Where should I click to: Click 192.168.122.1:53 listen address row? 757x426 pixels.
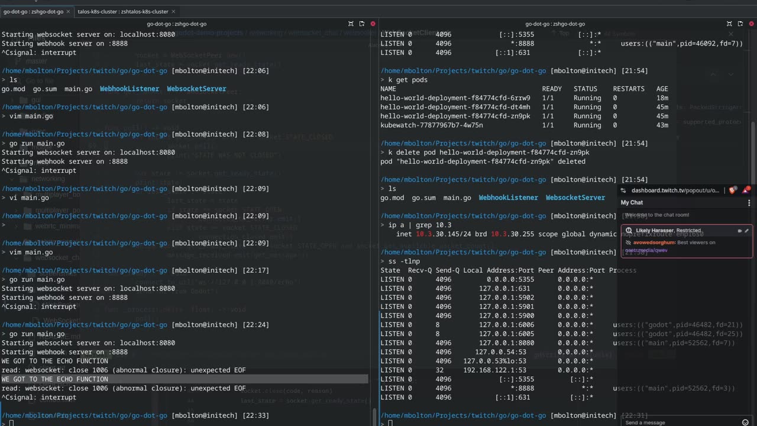pos(487,370)
